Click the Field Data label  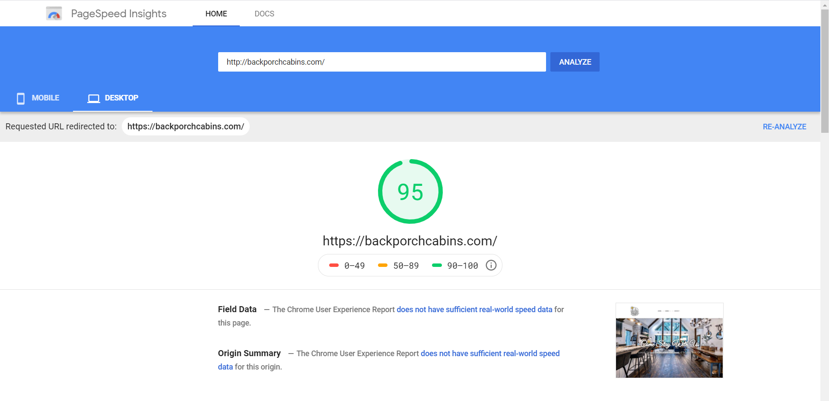tap(237, 309)
